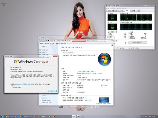Viewport: 158px width, 118px height.
Task: Expand the breadcrumb arrow after 제어판
Action: [54, 40]
